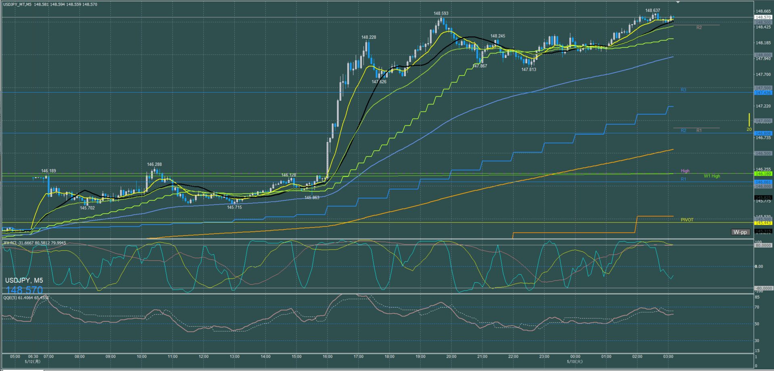
Task: Click the chart shift triangle marker
Action: (678, 2)
